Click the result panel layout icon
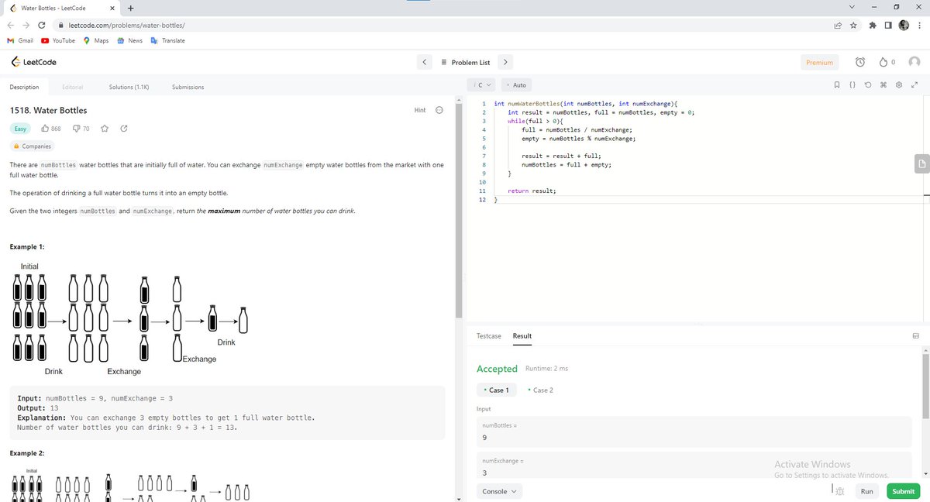 tap(915, 335)
